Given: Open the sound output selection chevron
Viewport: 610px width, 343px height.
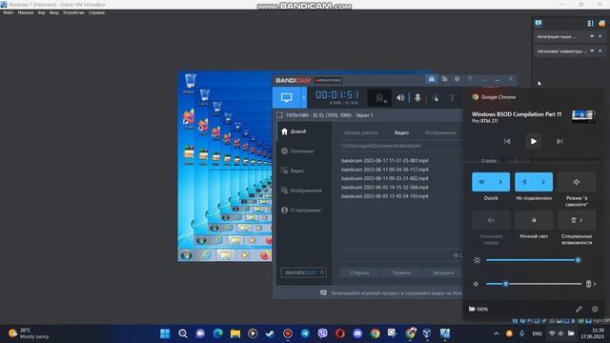Looking at the screenshot, I should [x=591, y=284].
